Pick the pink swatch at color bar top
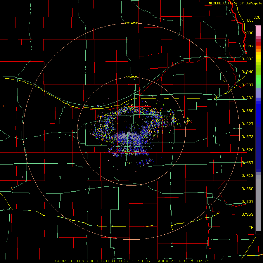 (x=258, y=31)
